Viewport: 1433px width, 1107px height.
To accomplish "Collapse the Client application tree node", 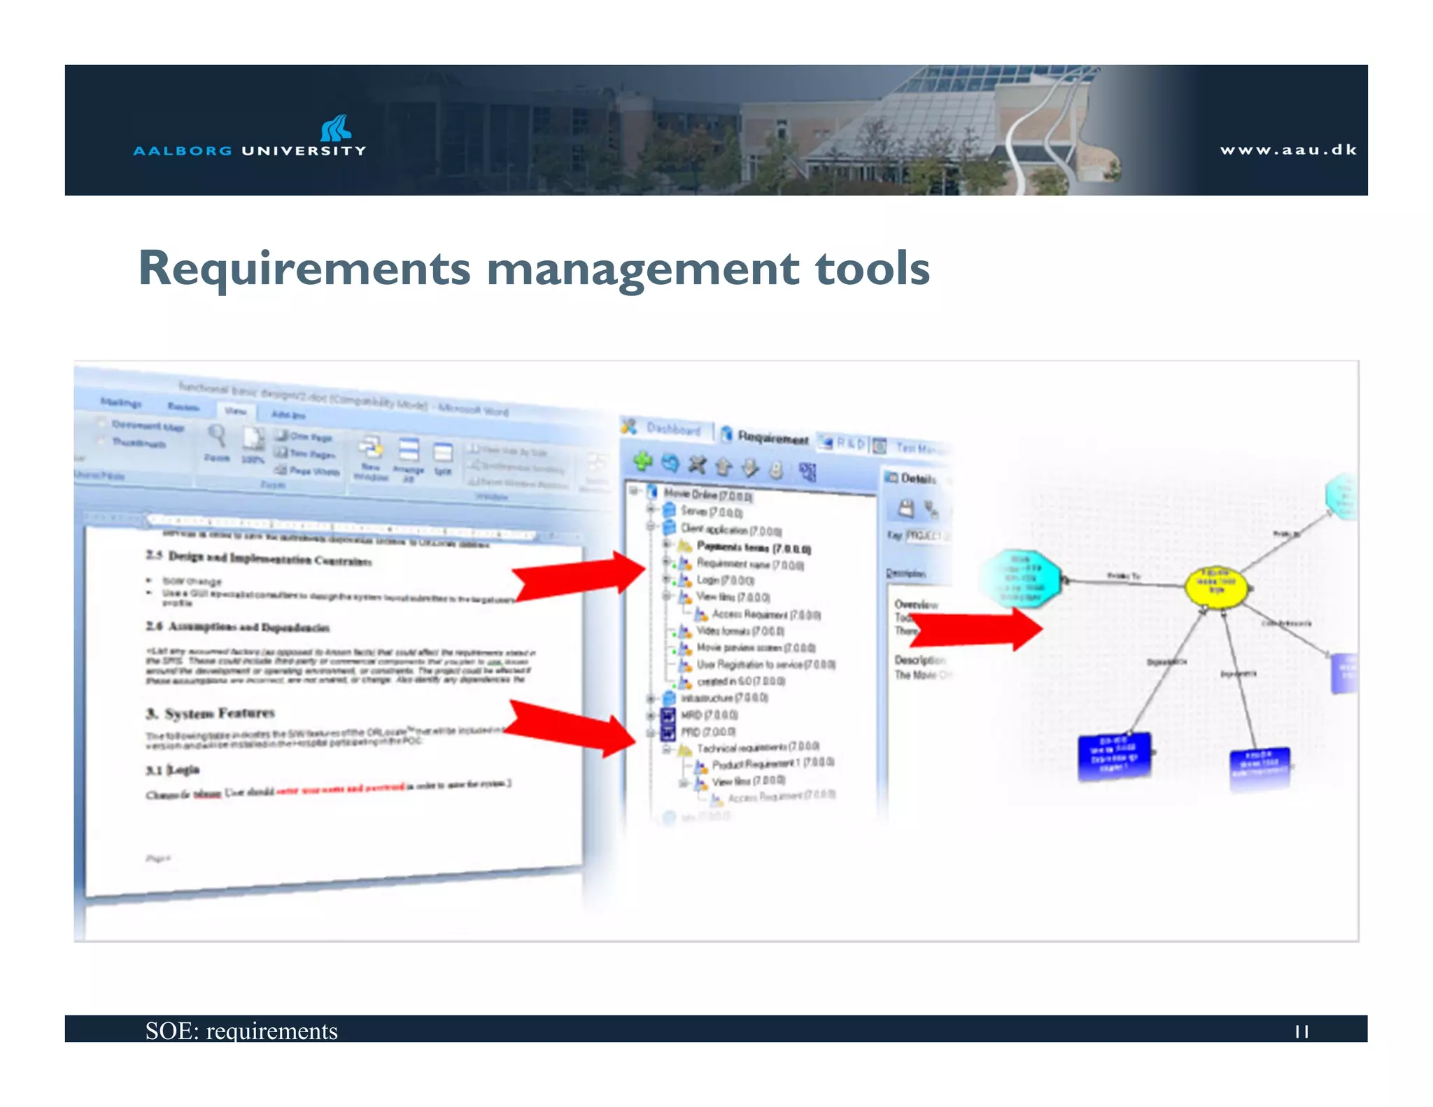I will coord(650,526).
